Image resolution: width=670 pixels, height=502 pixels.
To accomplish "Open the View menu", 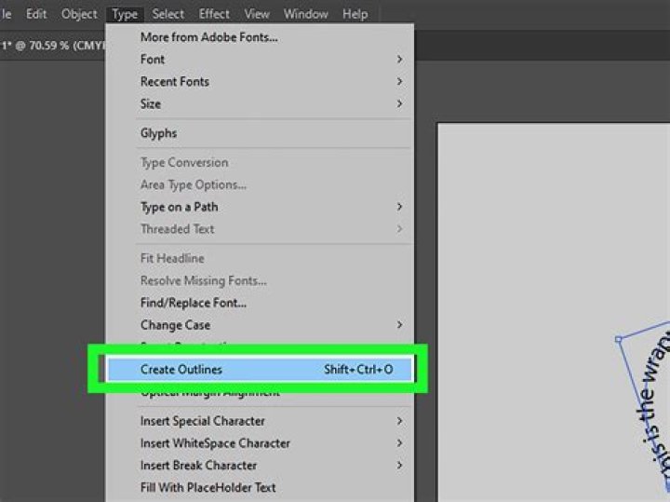I will click(257, 14).
